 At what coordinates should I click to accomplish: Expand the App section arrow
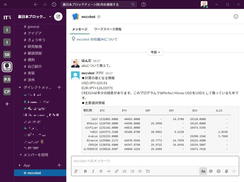20,165
